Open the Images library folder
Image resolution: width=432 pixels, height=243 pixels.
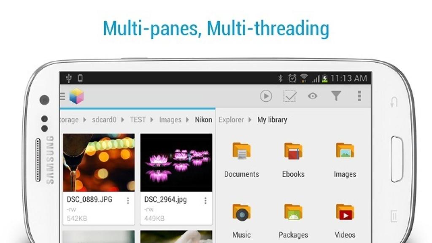(345, 151)
